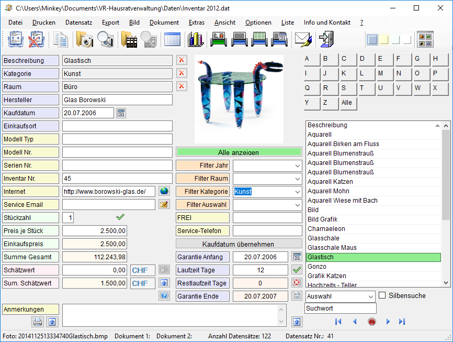
Task: Open the Datensatz menu
Action: [78, 23]
